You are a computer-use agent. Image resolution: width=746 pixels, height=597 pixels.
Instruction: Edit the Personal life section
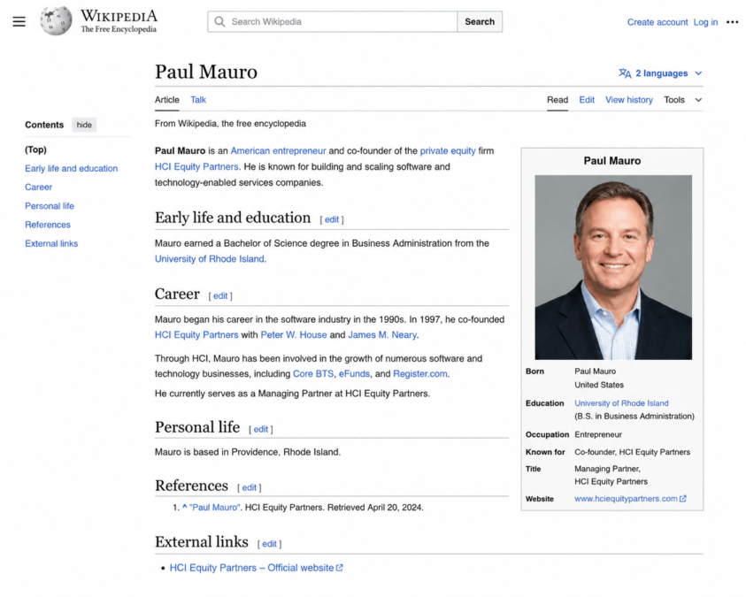[261, 429]
